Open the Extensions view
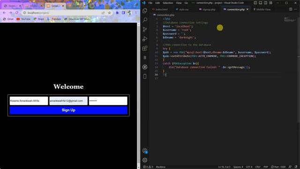The width and height of the screenshot is (300, 169). (x=145, y=48)
